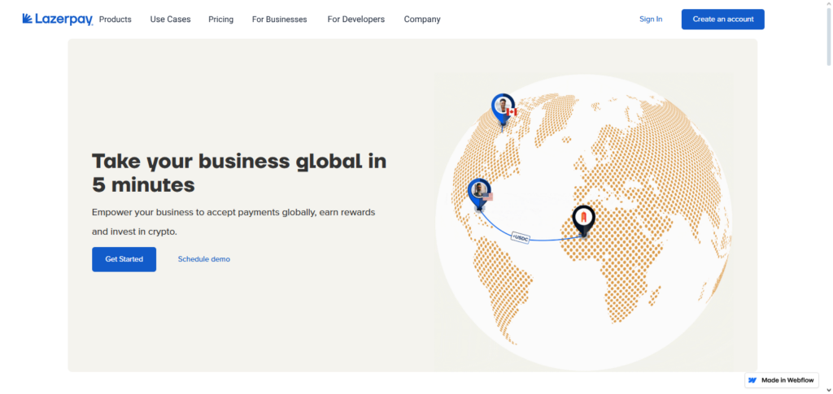Image resolution: width=833 pixels, height=394 pixels.
Task: Select the black map pin over Africa
Action: (583, 218)
